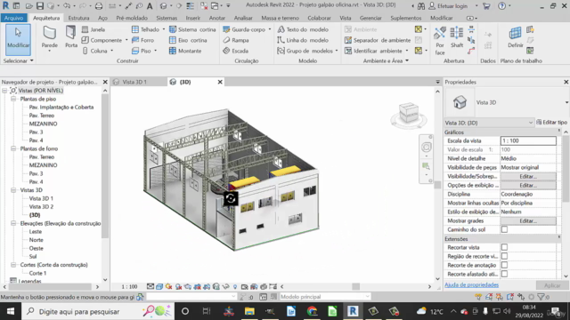Toggle Recorte afastado ativo checkbox

click(504, 274)
